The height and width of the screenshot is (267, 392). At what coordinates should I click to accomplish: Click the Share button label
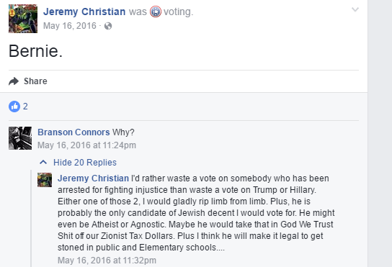35,81
